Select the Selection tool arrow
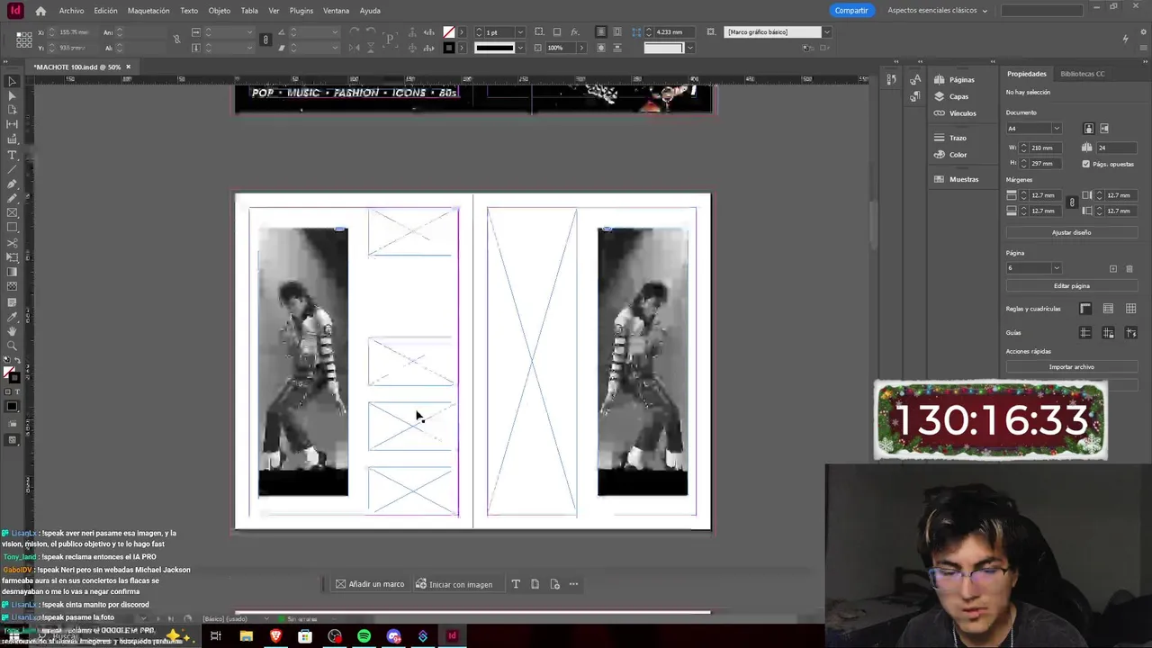Image resolution: width=1152 pixels, height=648 pixels. pos(12,81)
